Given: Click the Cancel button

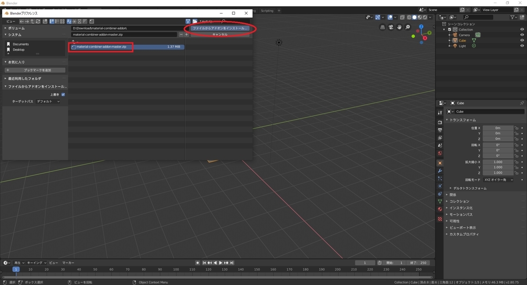Looking at the screenshot, I should pos(220,34).
